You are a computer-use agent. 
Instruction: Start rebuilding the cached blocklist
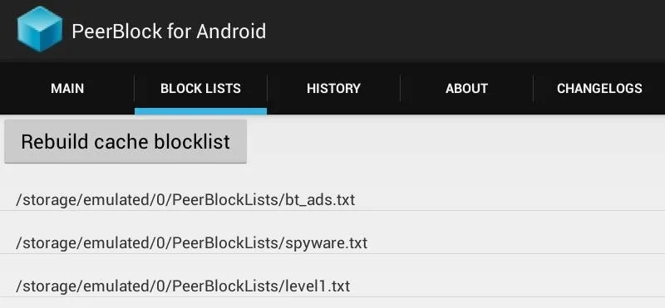pyautogui.click(x=126, y=141)
